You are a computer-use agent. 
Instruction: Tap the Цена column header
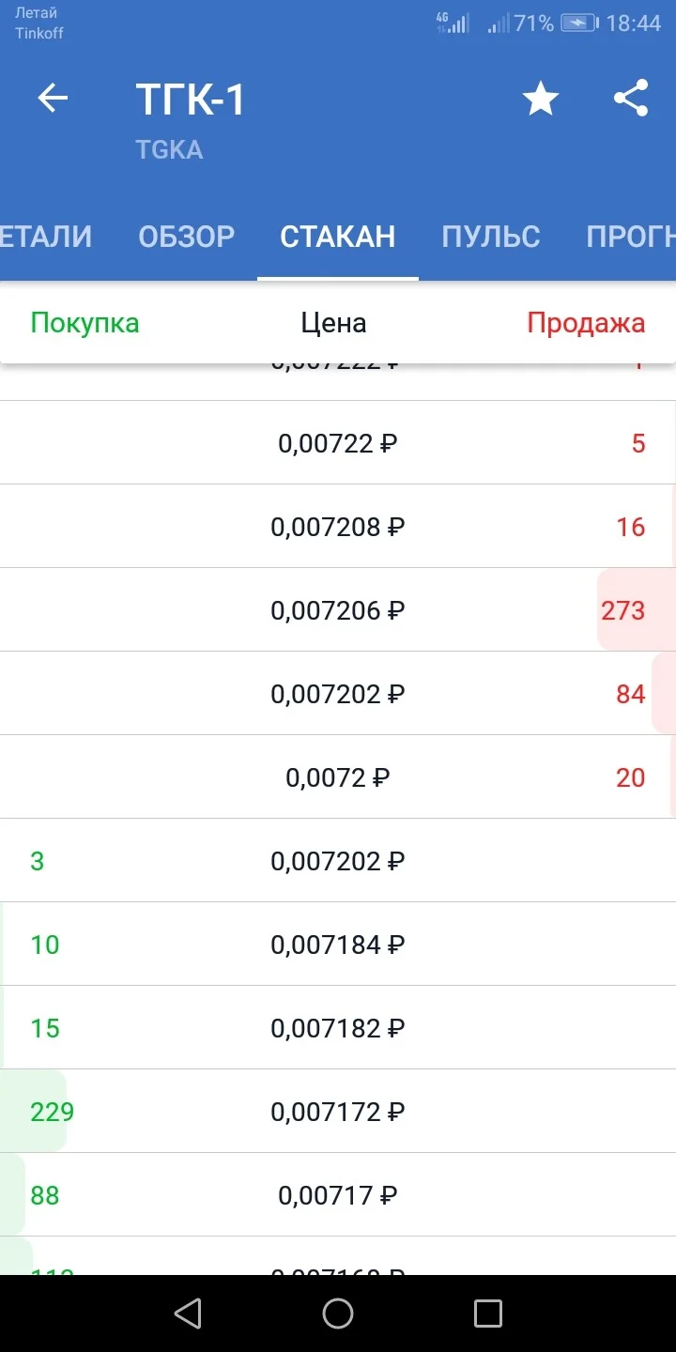[x=333, y=323]
